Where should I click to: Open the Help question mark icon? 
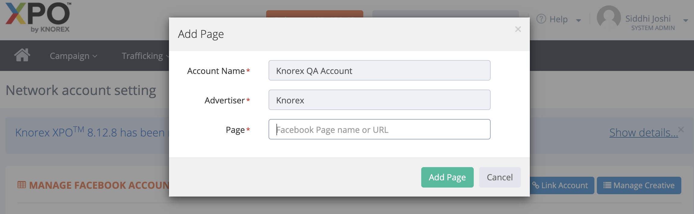tap(541, 19)
